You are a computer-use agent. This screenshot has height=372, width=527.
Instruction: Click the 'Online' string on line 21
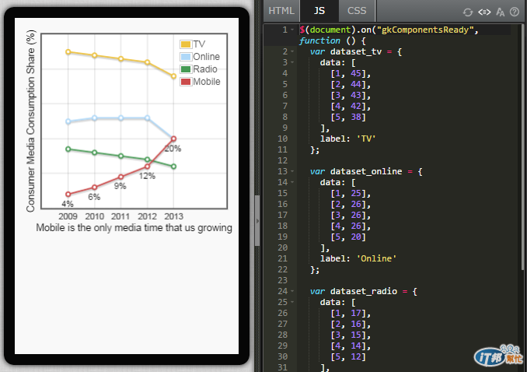376,258
